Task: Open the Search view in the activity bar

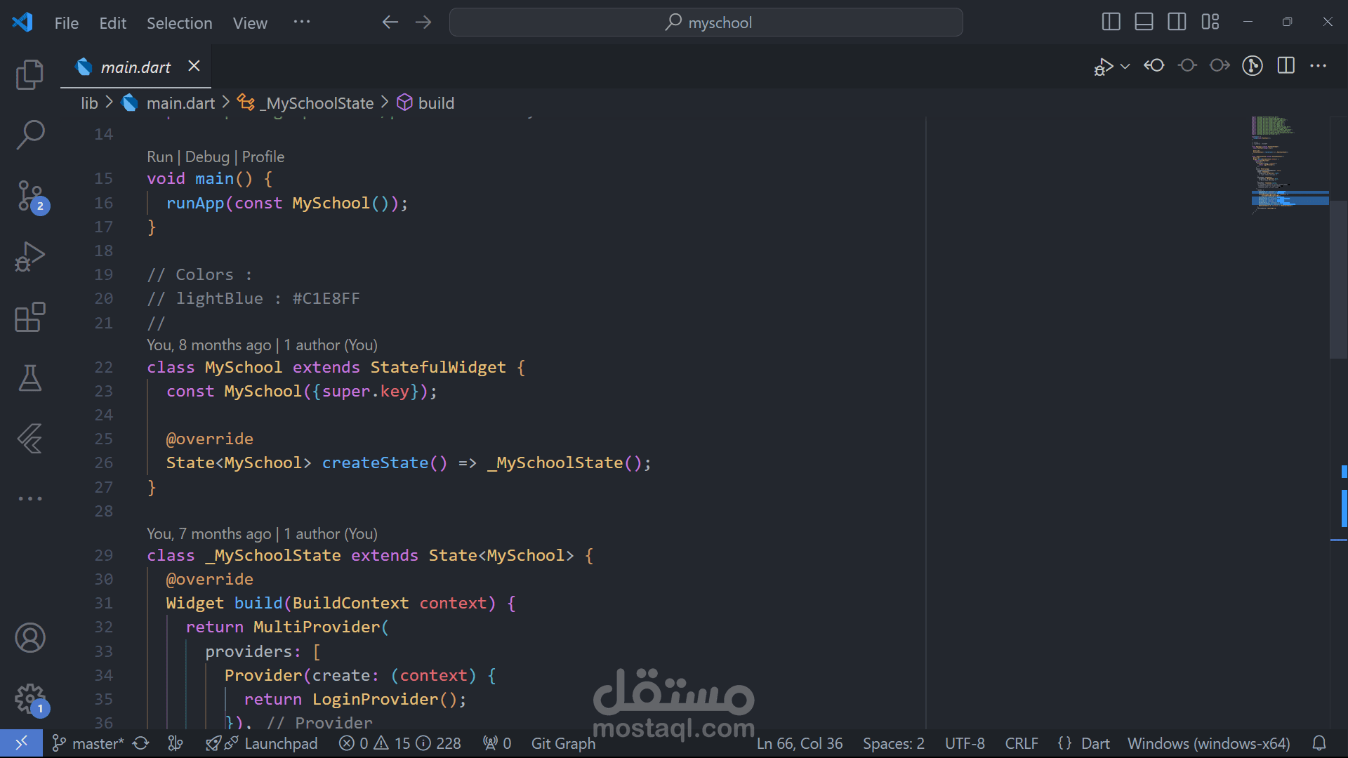Action: pos(29,135)
